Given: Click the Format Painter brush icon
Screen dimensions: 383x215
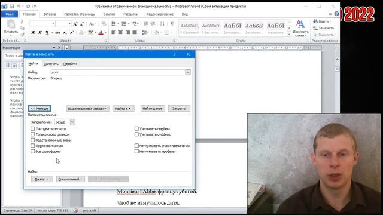Looking at the screenshot, I should [22, 35].
